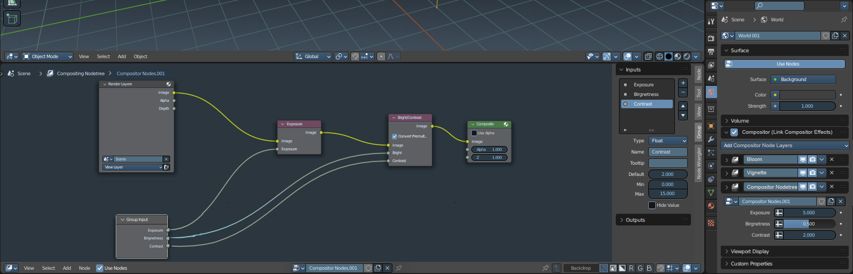Screen dimensions: 853x274
Task: Add new input socket with plus button
Action: click(683, 83)
